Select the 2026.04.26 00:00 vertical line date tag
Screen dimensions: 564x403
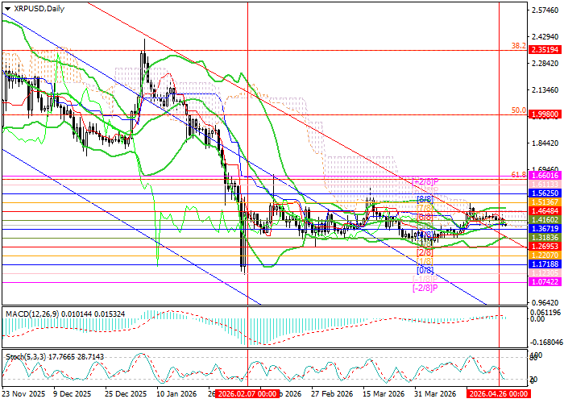[x=499, y=393]
